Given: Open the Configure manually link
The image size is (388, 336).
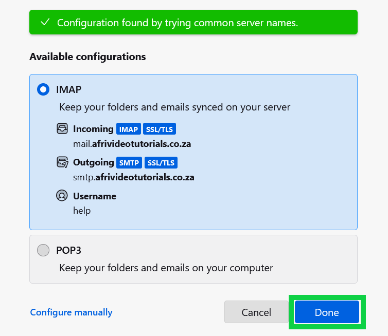Looking at the screenshot, I should pos(71,312).
